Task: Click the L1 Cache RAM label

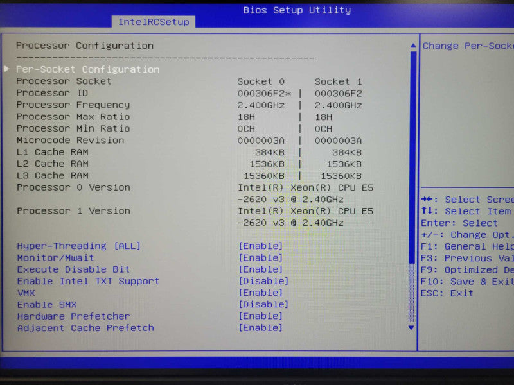Action: pos(53,152)
